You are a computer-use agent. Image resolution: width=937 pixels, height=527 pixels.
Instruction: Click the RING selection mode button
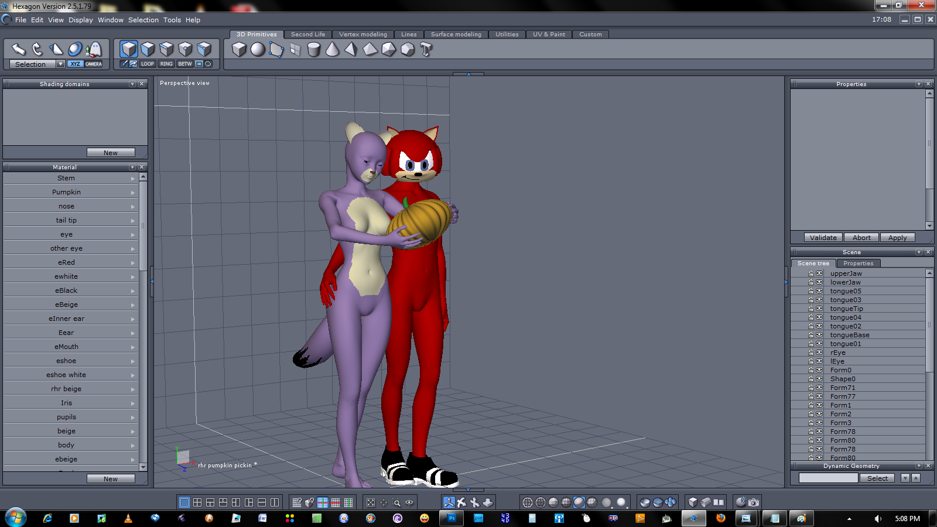[166, 64]
